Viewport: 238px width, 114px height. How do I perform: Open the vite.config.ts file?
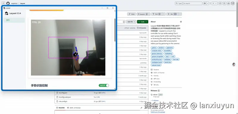coord(63,101)
